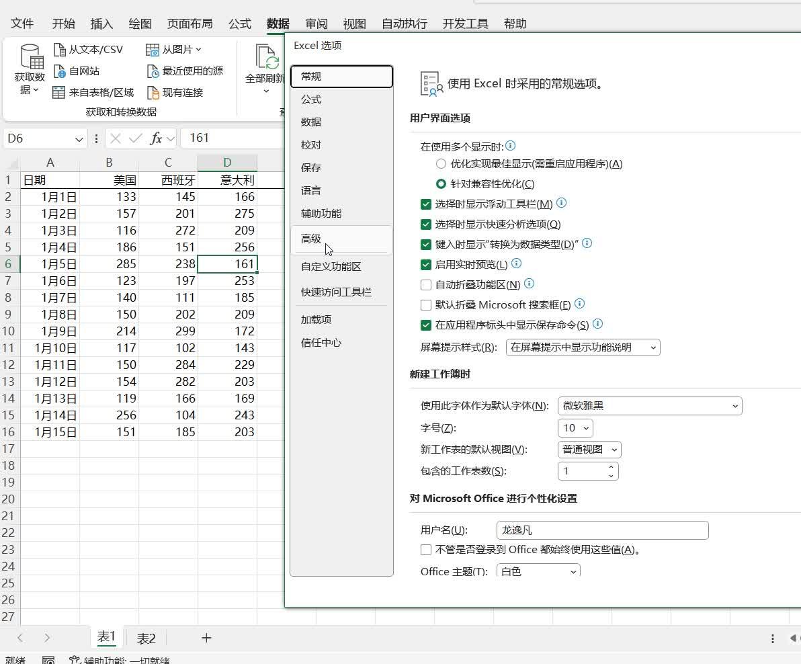Click info icon beside 自动折叠功能区
This screenshot has height=664, width=801.
(x=530, y=283)
